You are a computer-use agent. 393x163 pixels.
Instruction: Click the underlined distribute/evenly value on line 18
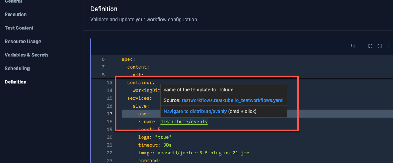(184, 122)
